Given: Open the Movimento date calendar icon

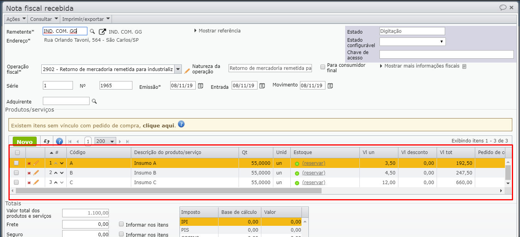Looking at the screenshot, I should [330, 86].
